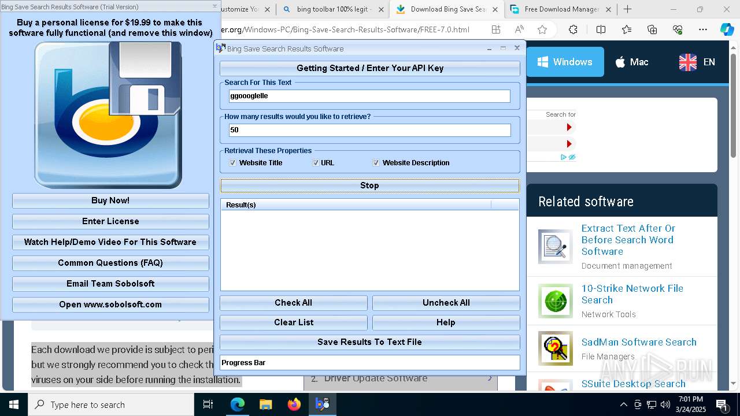Click Watch Help/Demo Video button
The image size is (740, 416).
[110, 242]
